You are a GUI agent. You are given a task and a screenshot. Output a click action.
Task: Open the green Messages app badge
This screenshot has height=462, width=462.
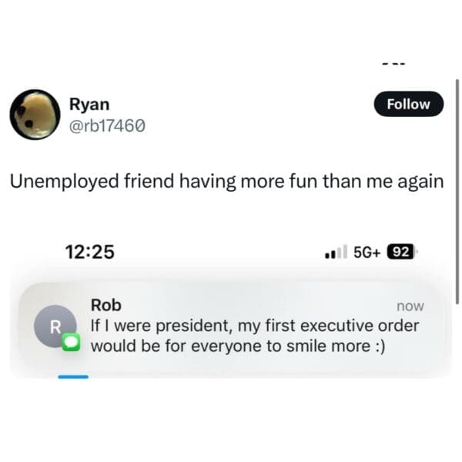click(71, 342)
